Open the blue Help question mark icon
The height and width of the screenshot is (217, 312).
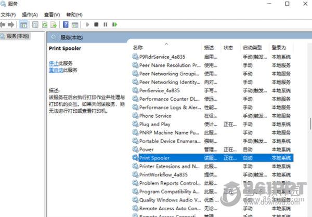[x=66, y=24]
